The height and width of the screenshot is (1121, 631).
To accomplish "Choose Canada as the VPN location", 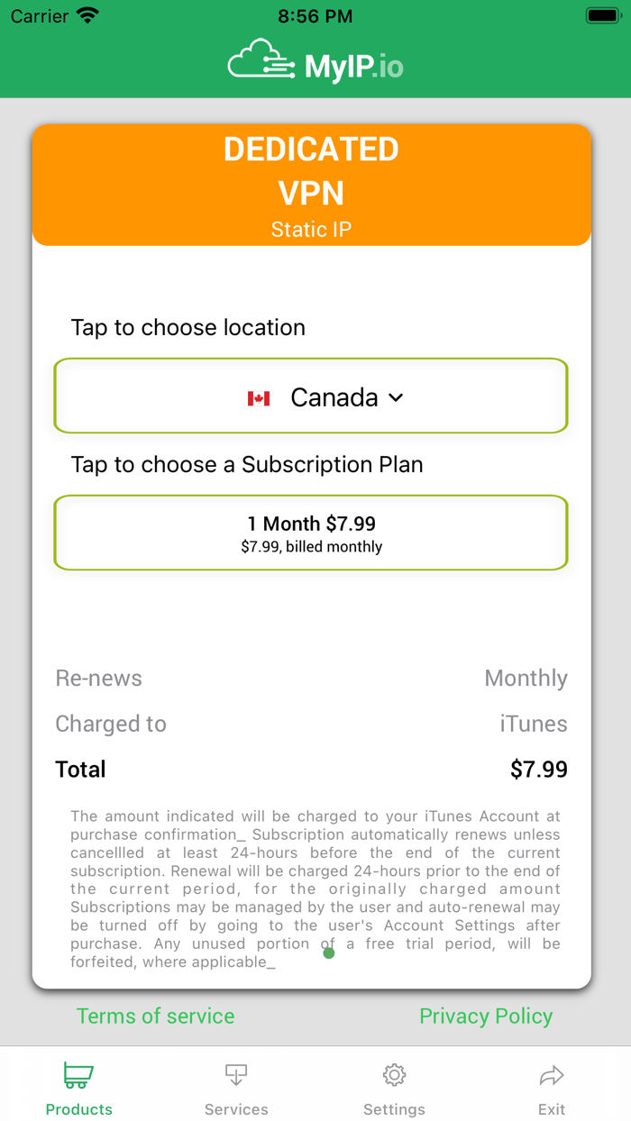I will 311,396.
